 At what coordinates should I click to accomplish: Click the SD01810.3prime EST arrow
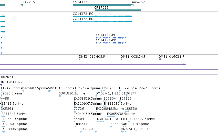coord(60,96)
